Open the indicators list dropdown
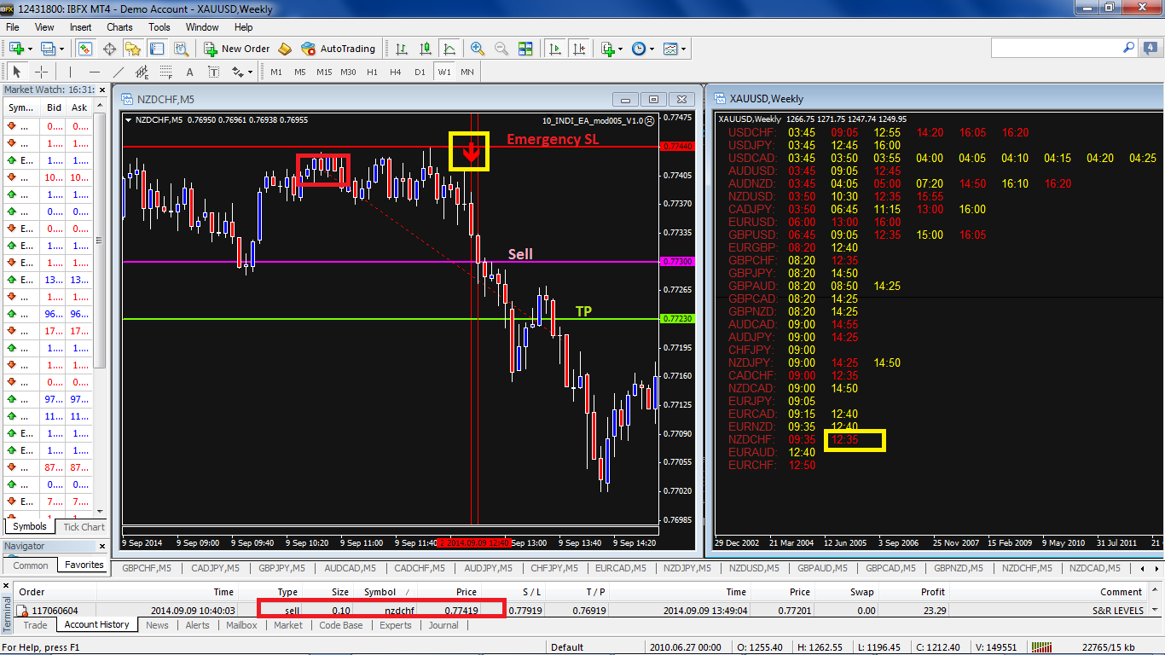 tap(611, 49)
